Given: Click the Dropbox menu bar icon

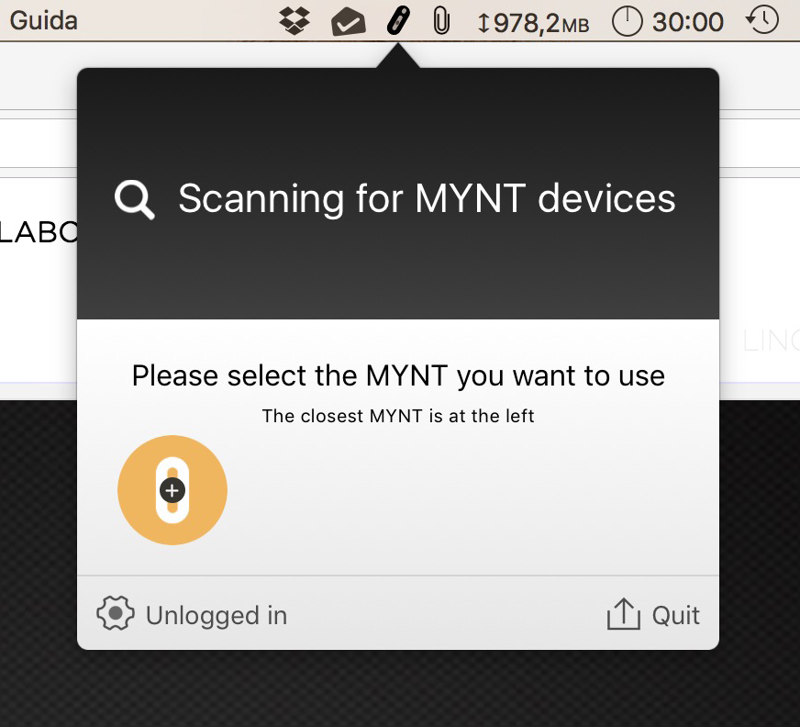Looking at the screenshot, I should 295,20.
